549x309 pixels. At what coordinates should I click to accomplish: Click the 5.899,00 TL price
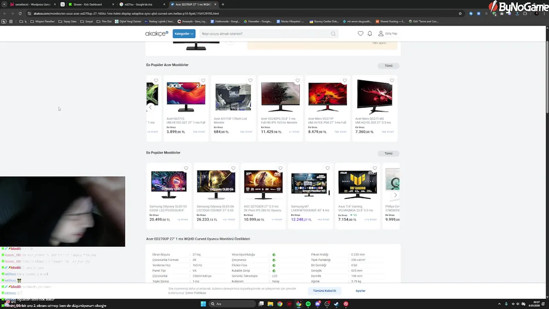point(176,132)
